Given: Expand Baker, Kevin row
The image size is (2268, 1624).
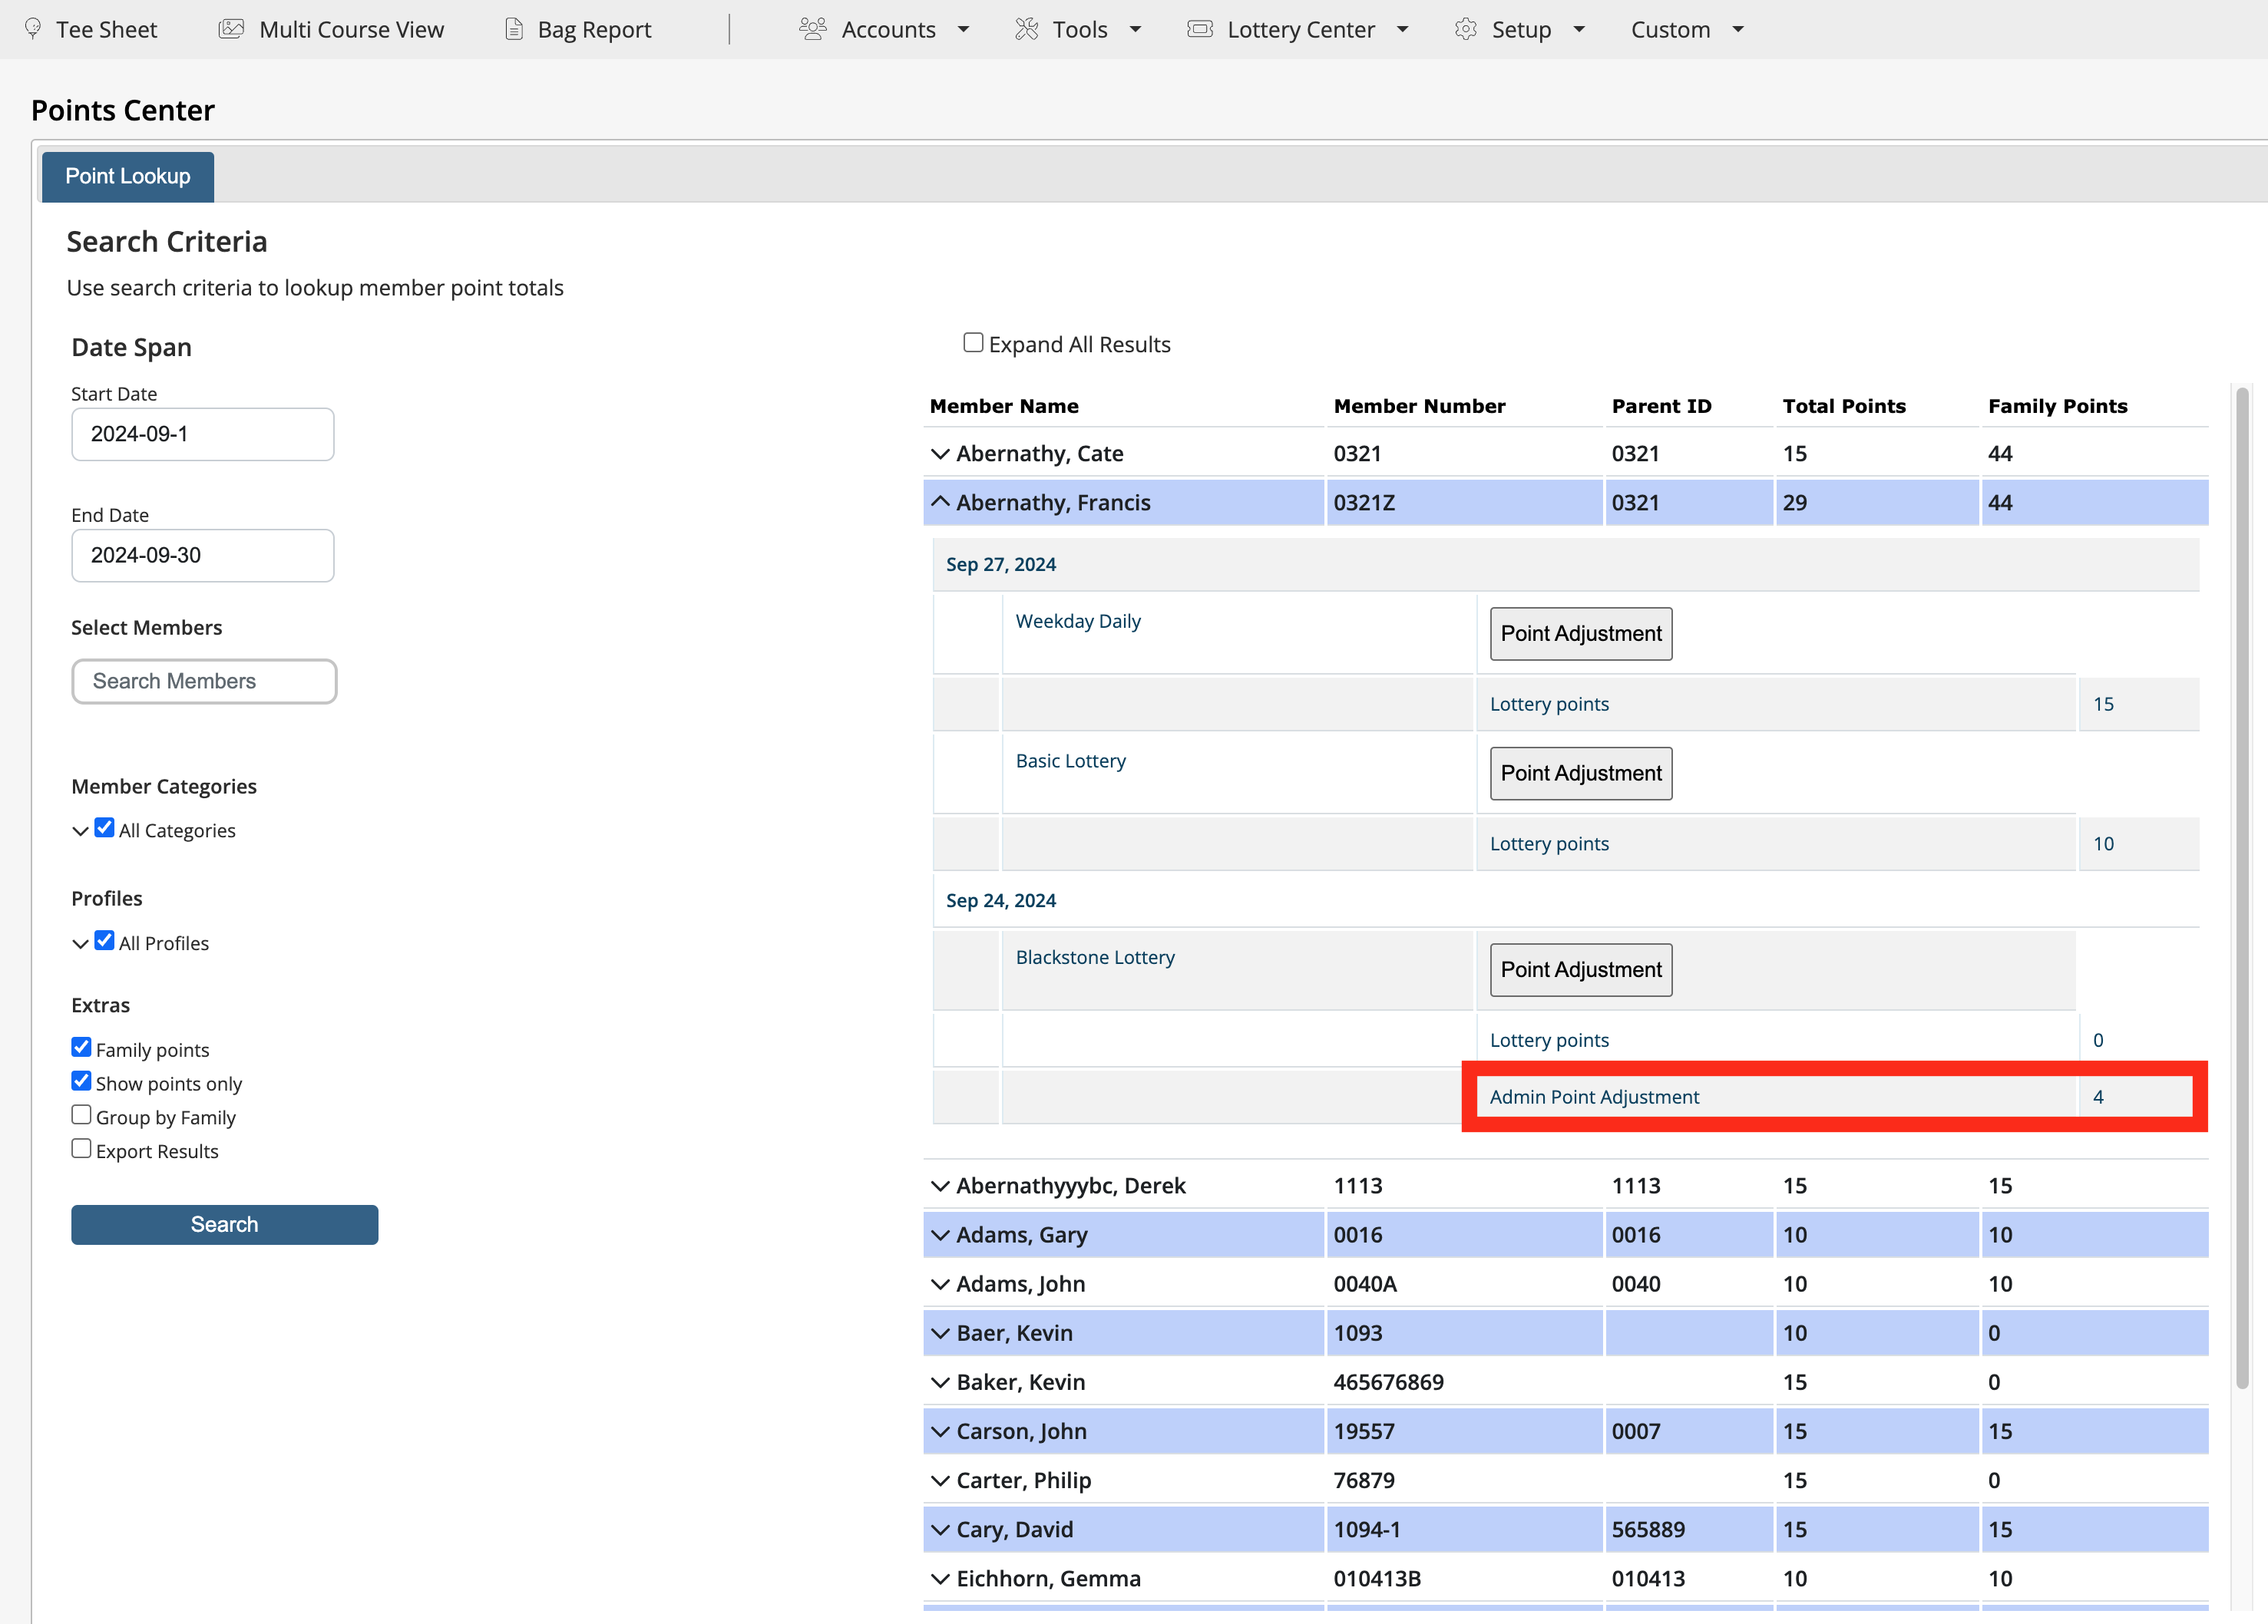Looking at the screenshot, I should (x=940, y=1382).
